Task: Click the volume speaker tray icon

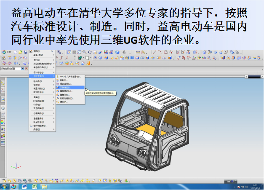Action: (x=247, y=187)
